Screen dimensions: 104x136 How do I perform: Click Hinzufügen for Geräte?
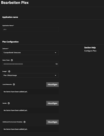pos(53,103)
